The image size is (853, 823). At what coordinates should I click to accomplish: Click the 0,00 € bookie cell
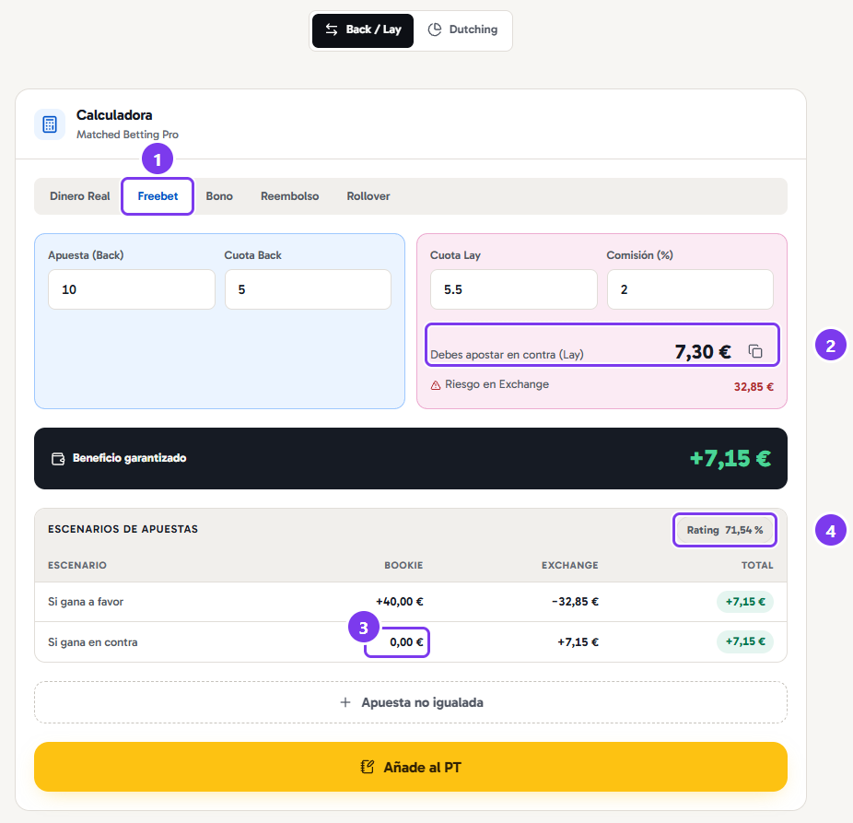coord(406,642)
